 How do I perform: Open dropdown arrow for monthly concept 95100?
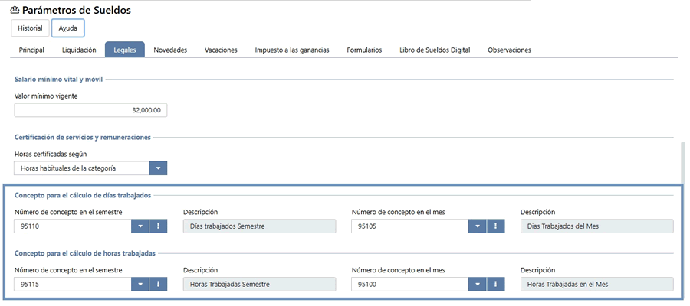coord(478,284)
